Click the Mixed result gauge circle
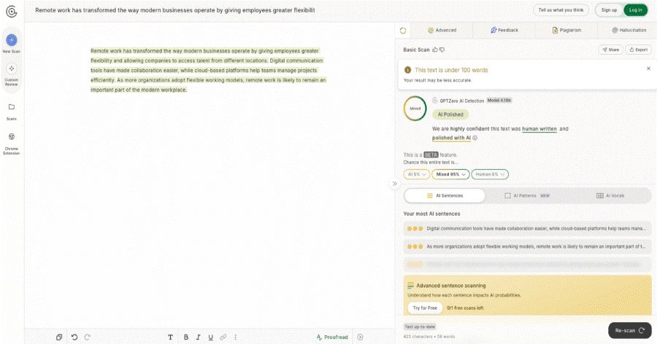 (415, 109)
